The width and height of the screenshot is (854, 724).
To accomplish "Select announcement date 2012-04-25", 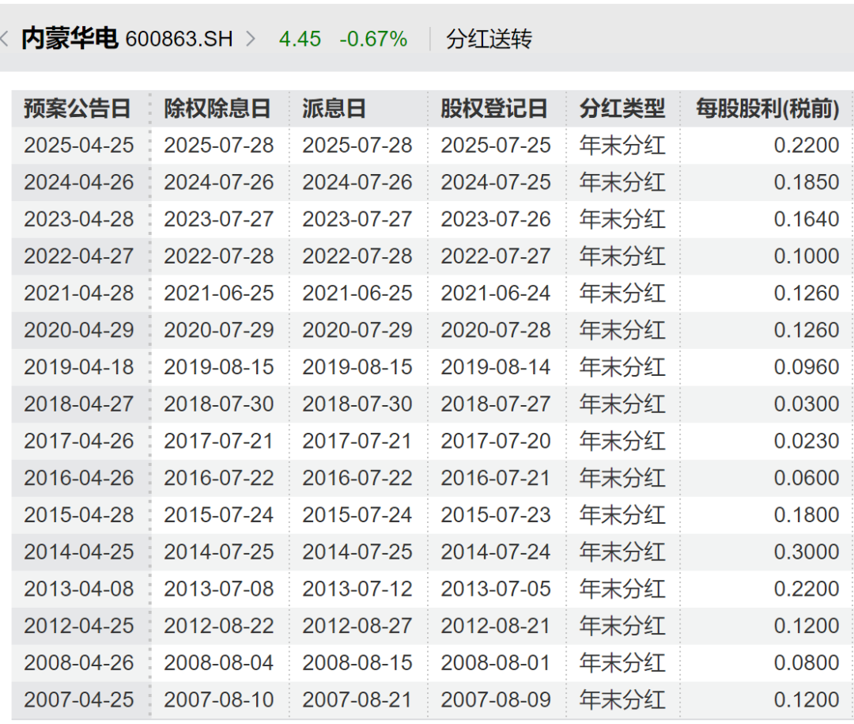I will tap(79, 626).
